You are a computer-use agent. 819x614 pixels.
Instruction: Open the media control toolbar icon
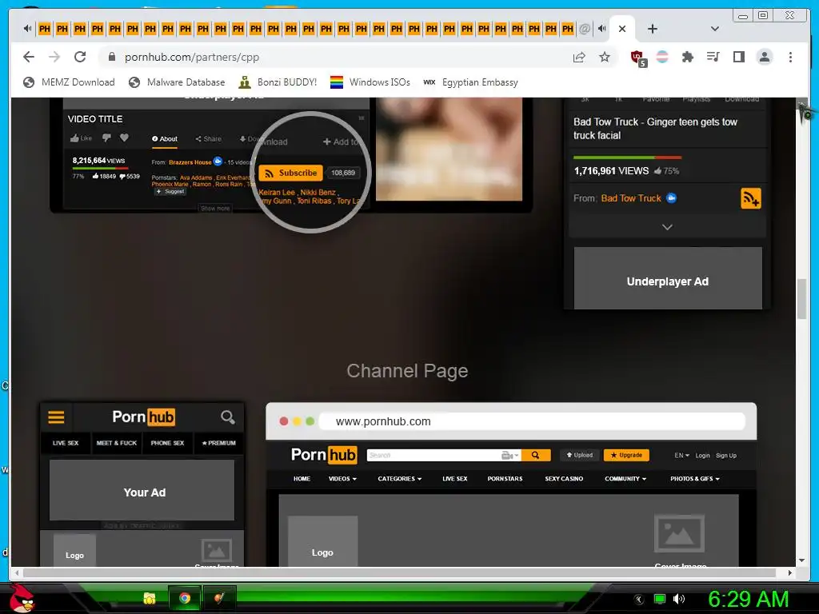(x=713, y=57)
